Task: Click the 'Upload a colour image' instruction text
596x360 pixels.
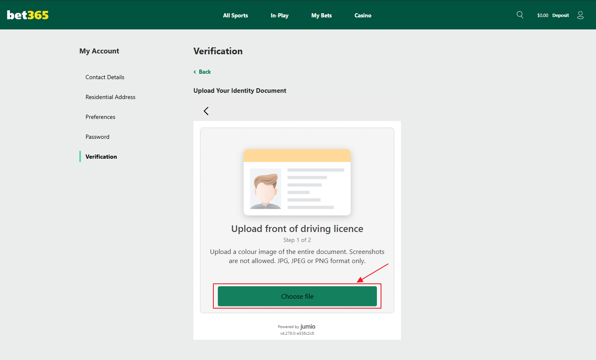Action: tap(297, 256)
